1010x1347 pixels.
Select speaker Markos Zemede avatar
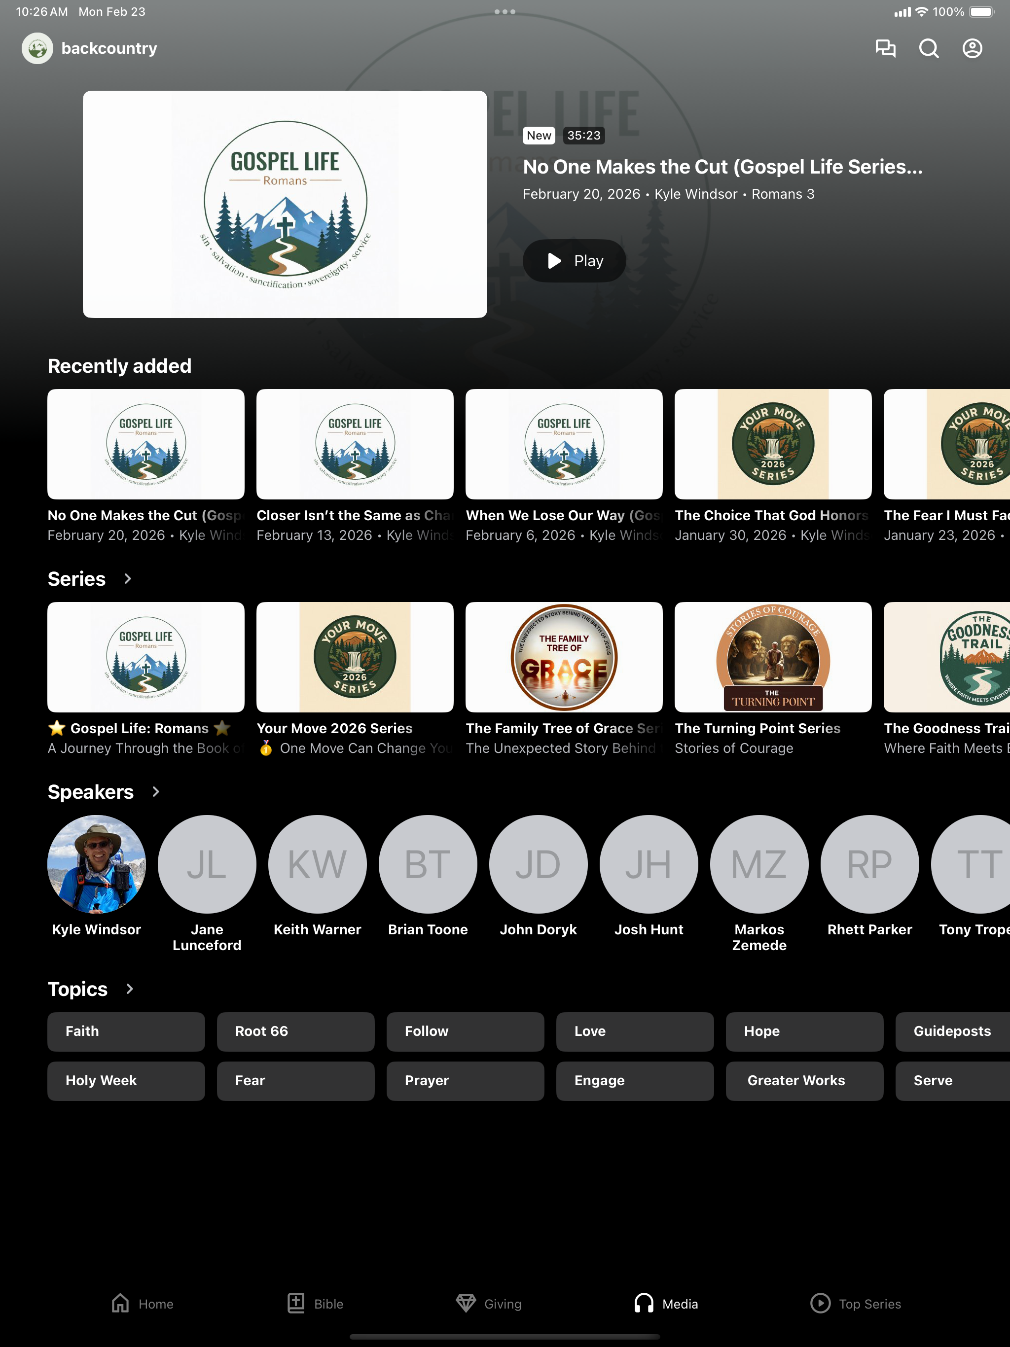(759, 864)
